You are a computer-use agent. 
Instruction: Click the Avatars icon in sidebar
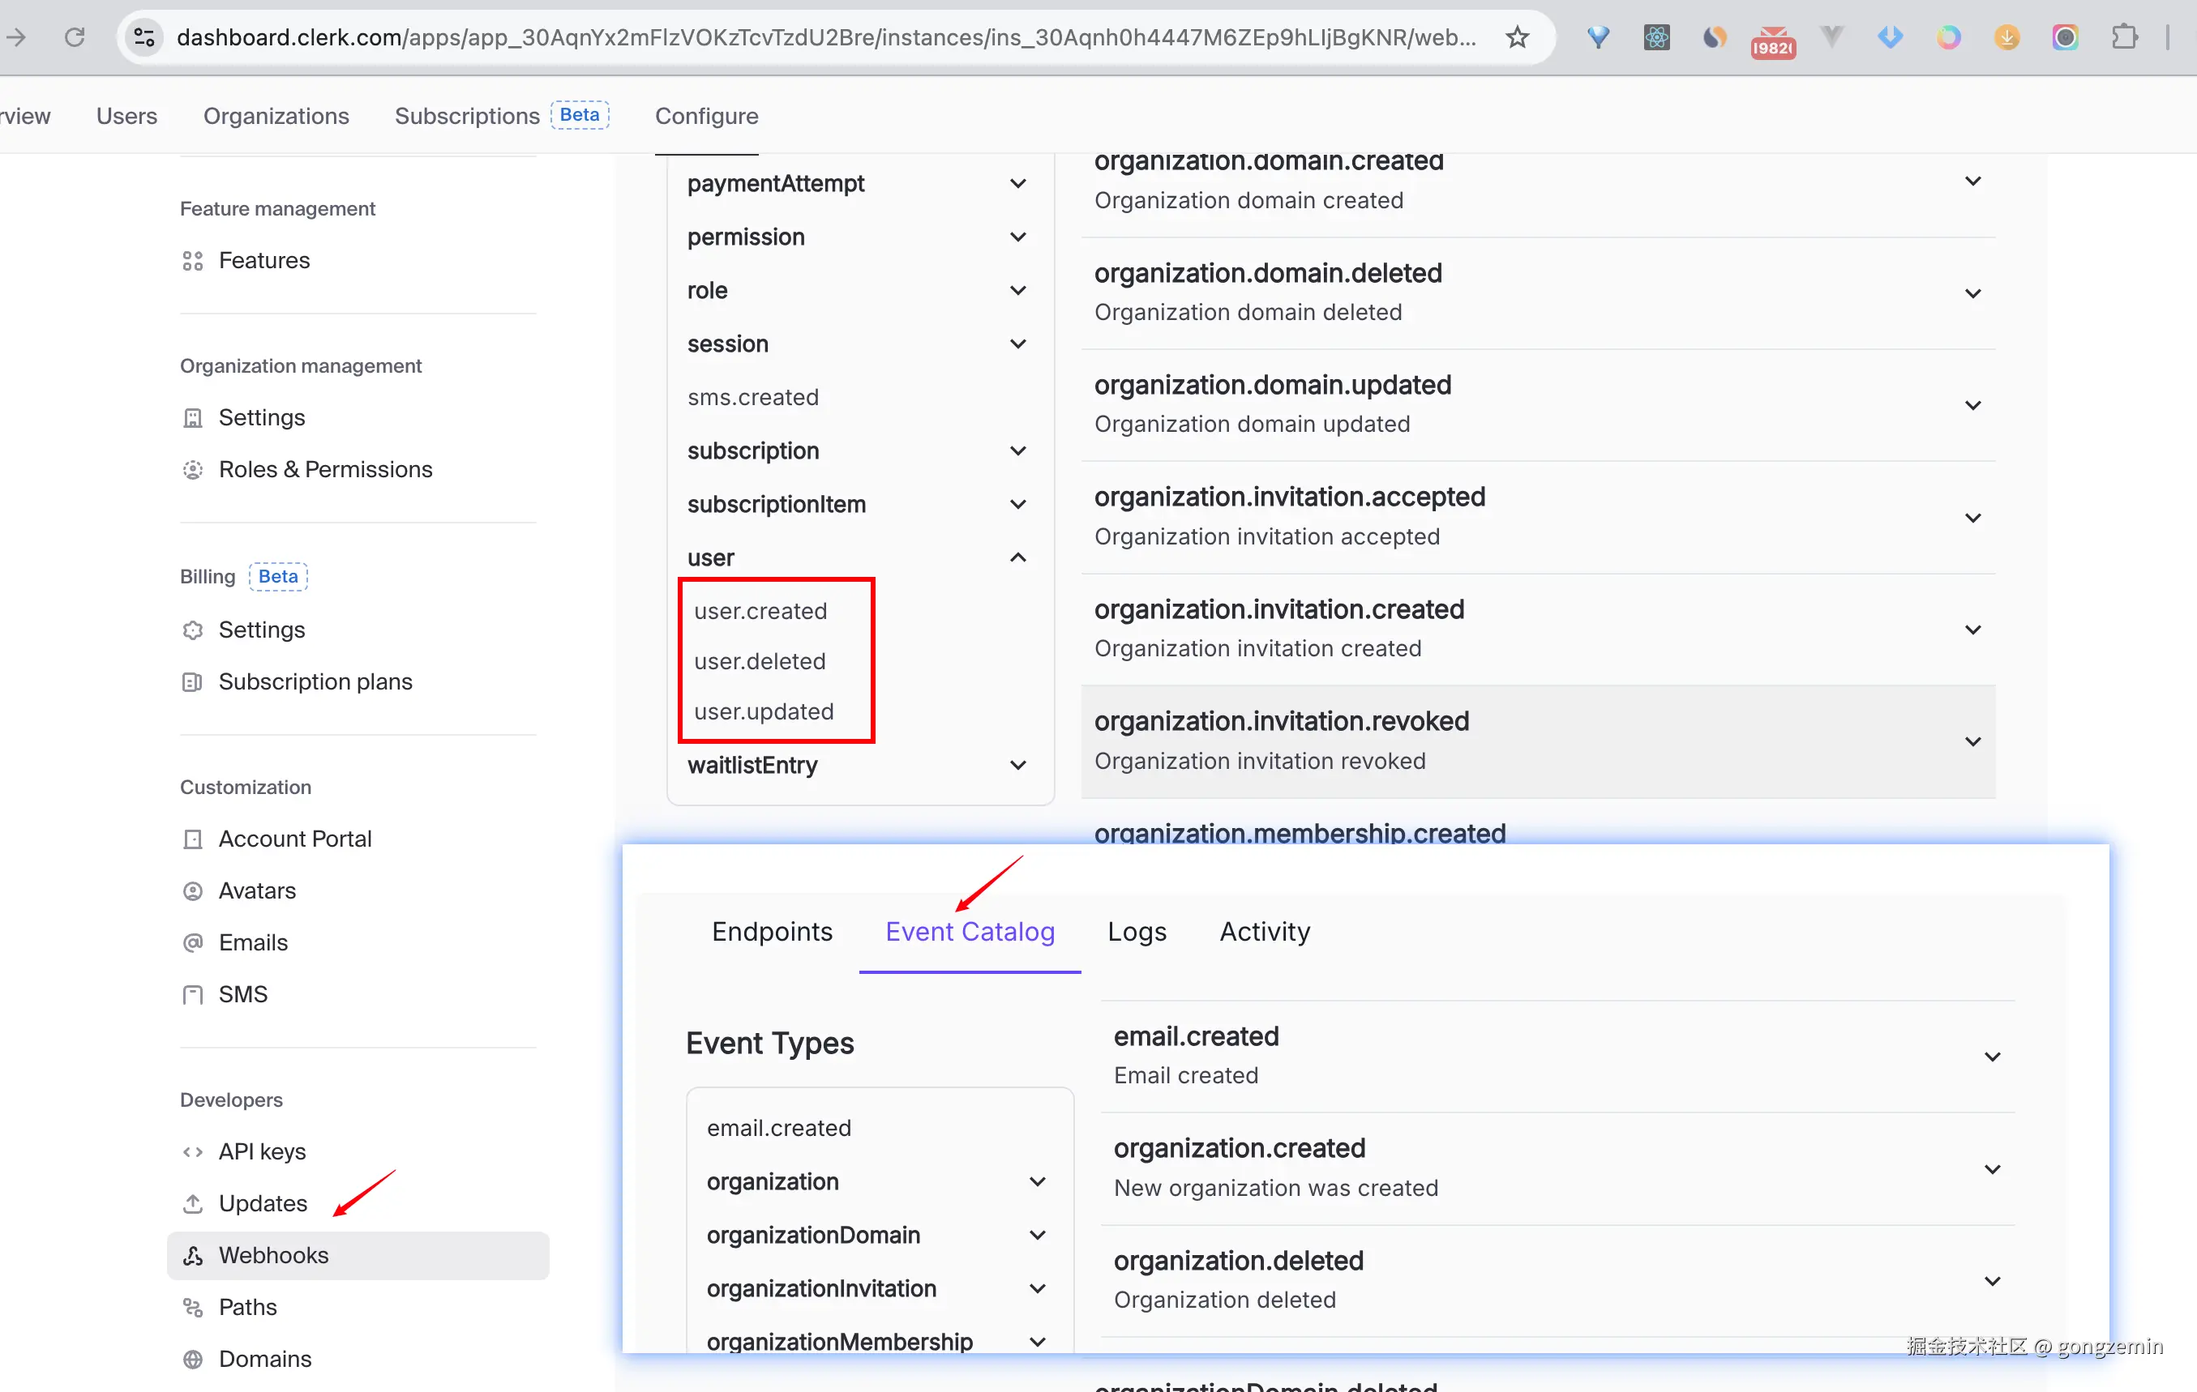[192, 890]
